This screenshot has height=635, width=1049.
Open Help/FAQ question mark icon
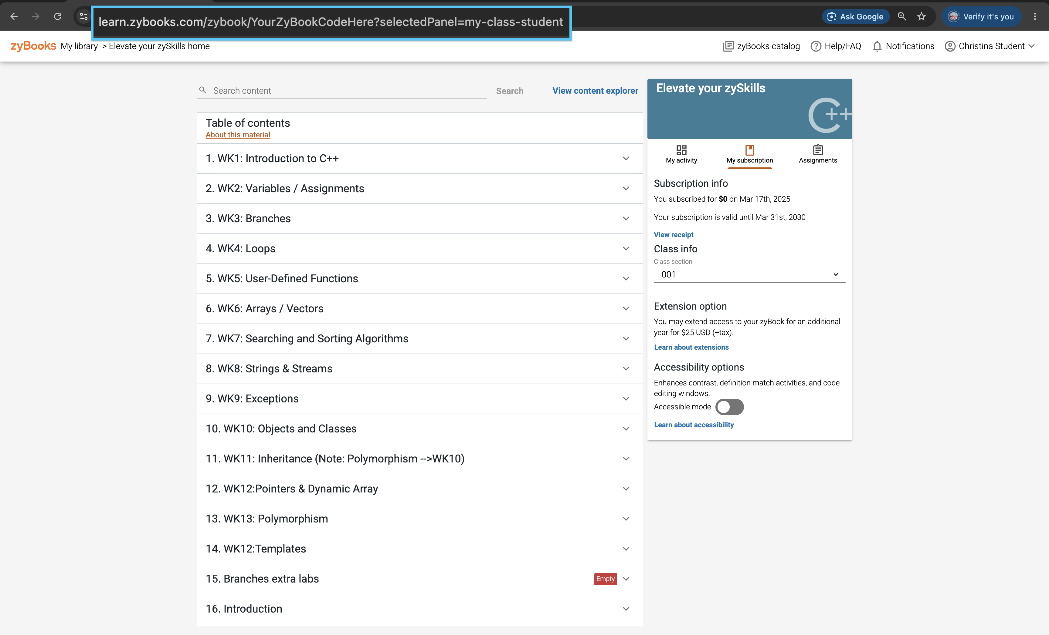[816, 46]
